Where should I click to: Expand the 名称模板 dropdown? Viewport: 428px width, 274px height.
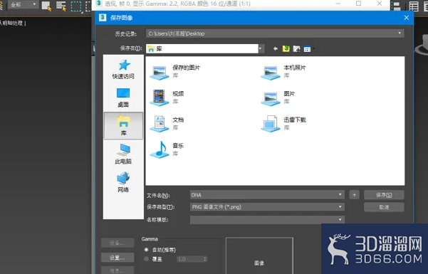[340, 220]
